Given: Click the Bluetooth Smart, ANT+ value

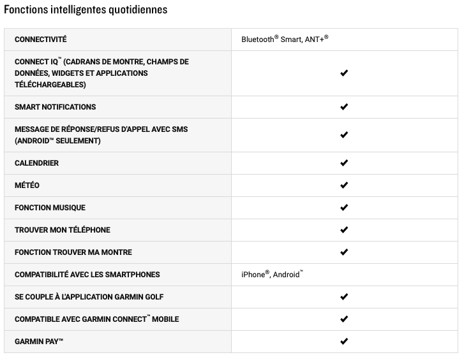Looking at the screenshot, I should click(x=285, y=39).
